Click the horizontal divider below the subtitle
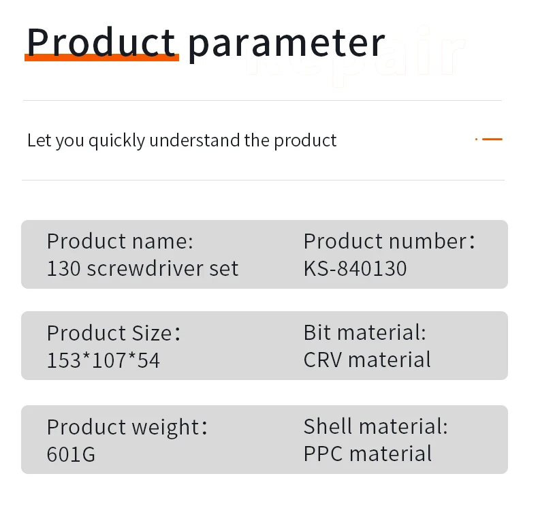 263,180
